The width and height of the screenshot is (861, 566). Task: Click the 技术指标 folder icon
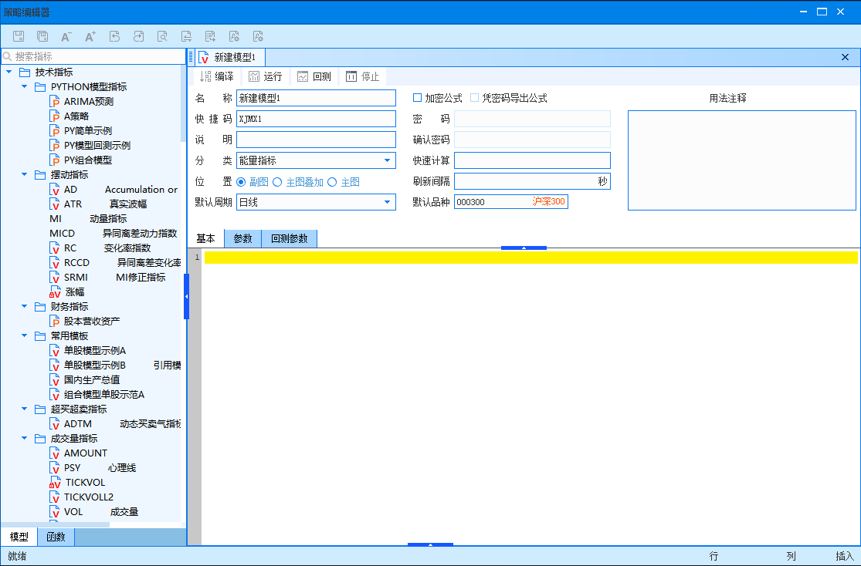[x=25, y=72]
